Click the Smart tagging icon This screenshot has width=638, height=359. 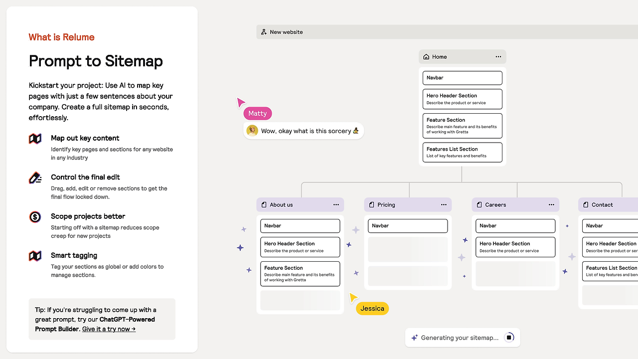(x=35, y=256)
